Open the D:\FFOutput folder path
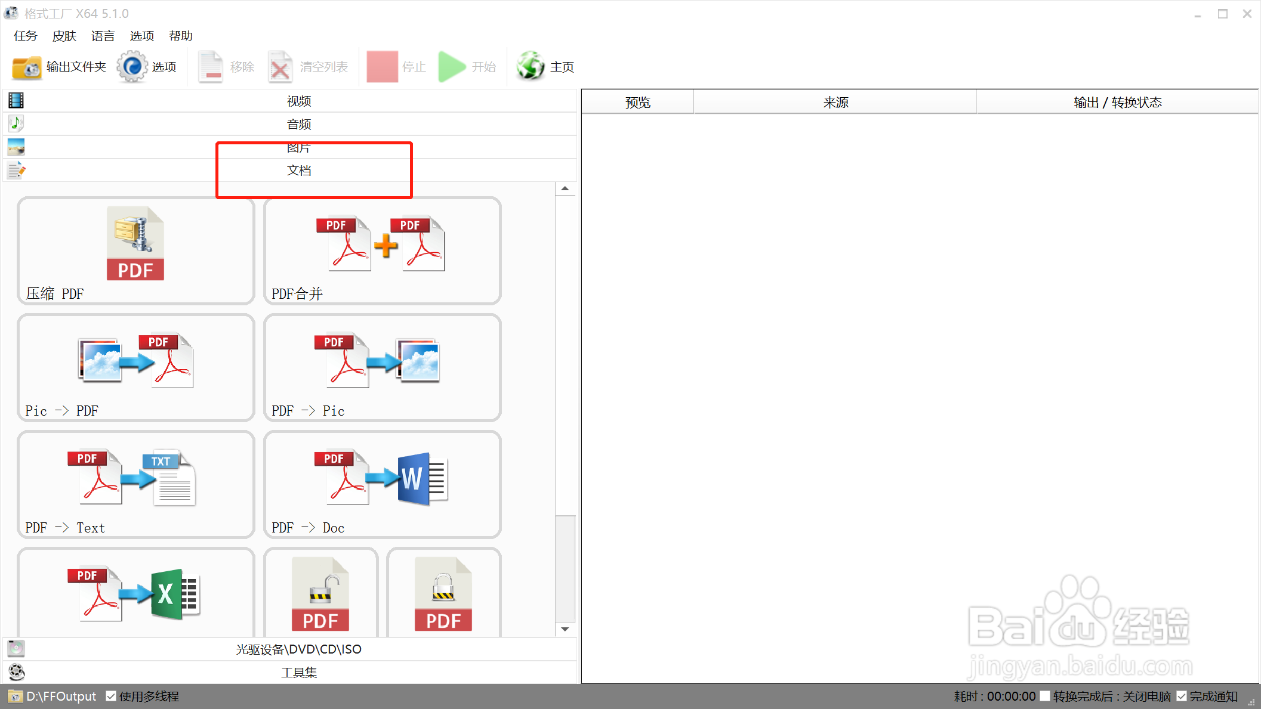Viewport: 1261px width, 709px height. (x=60, y=696)
